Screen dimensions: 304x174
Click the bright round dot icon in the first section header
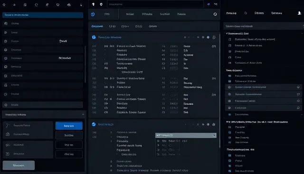click(x=208, y=37)
